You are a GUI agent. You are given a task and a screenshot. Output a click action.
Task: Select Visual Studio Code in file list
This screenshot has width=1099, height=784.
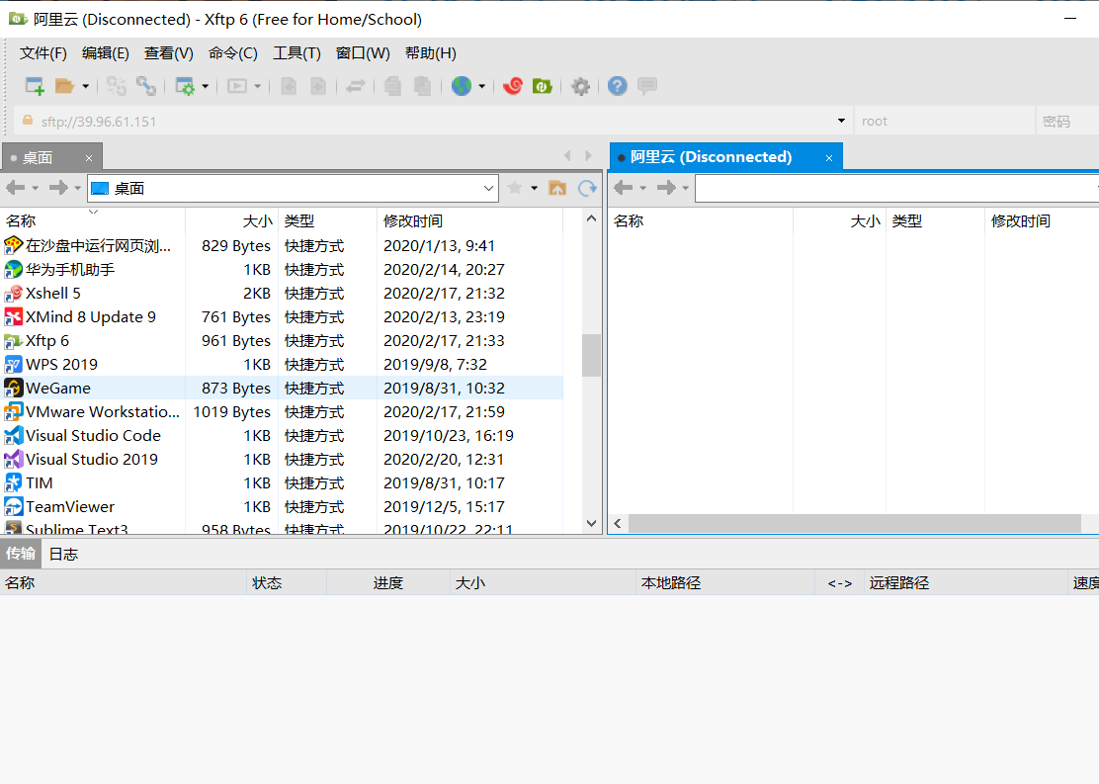pyautogui.click(x=93, y=436)
